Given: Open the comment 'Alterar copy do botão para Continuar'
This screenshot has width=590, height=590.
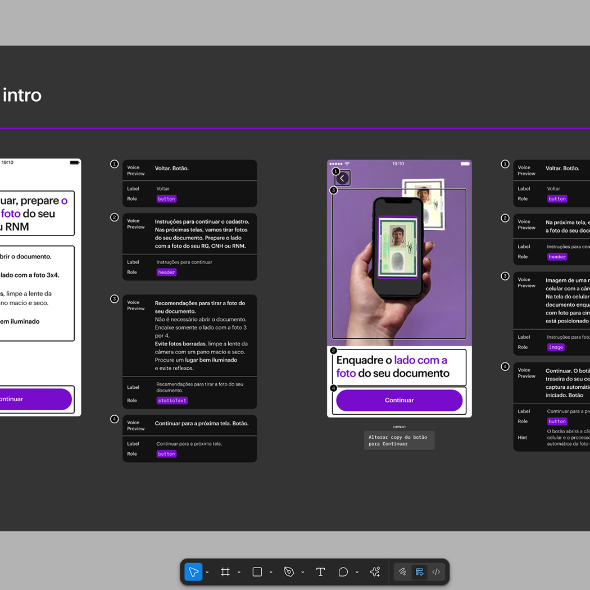Looking at the screenshot, I should click(399, 440).
